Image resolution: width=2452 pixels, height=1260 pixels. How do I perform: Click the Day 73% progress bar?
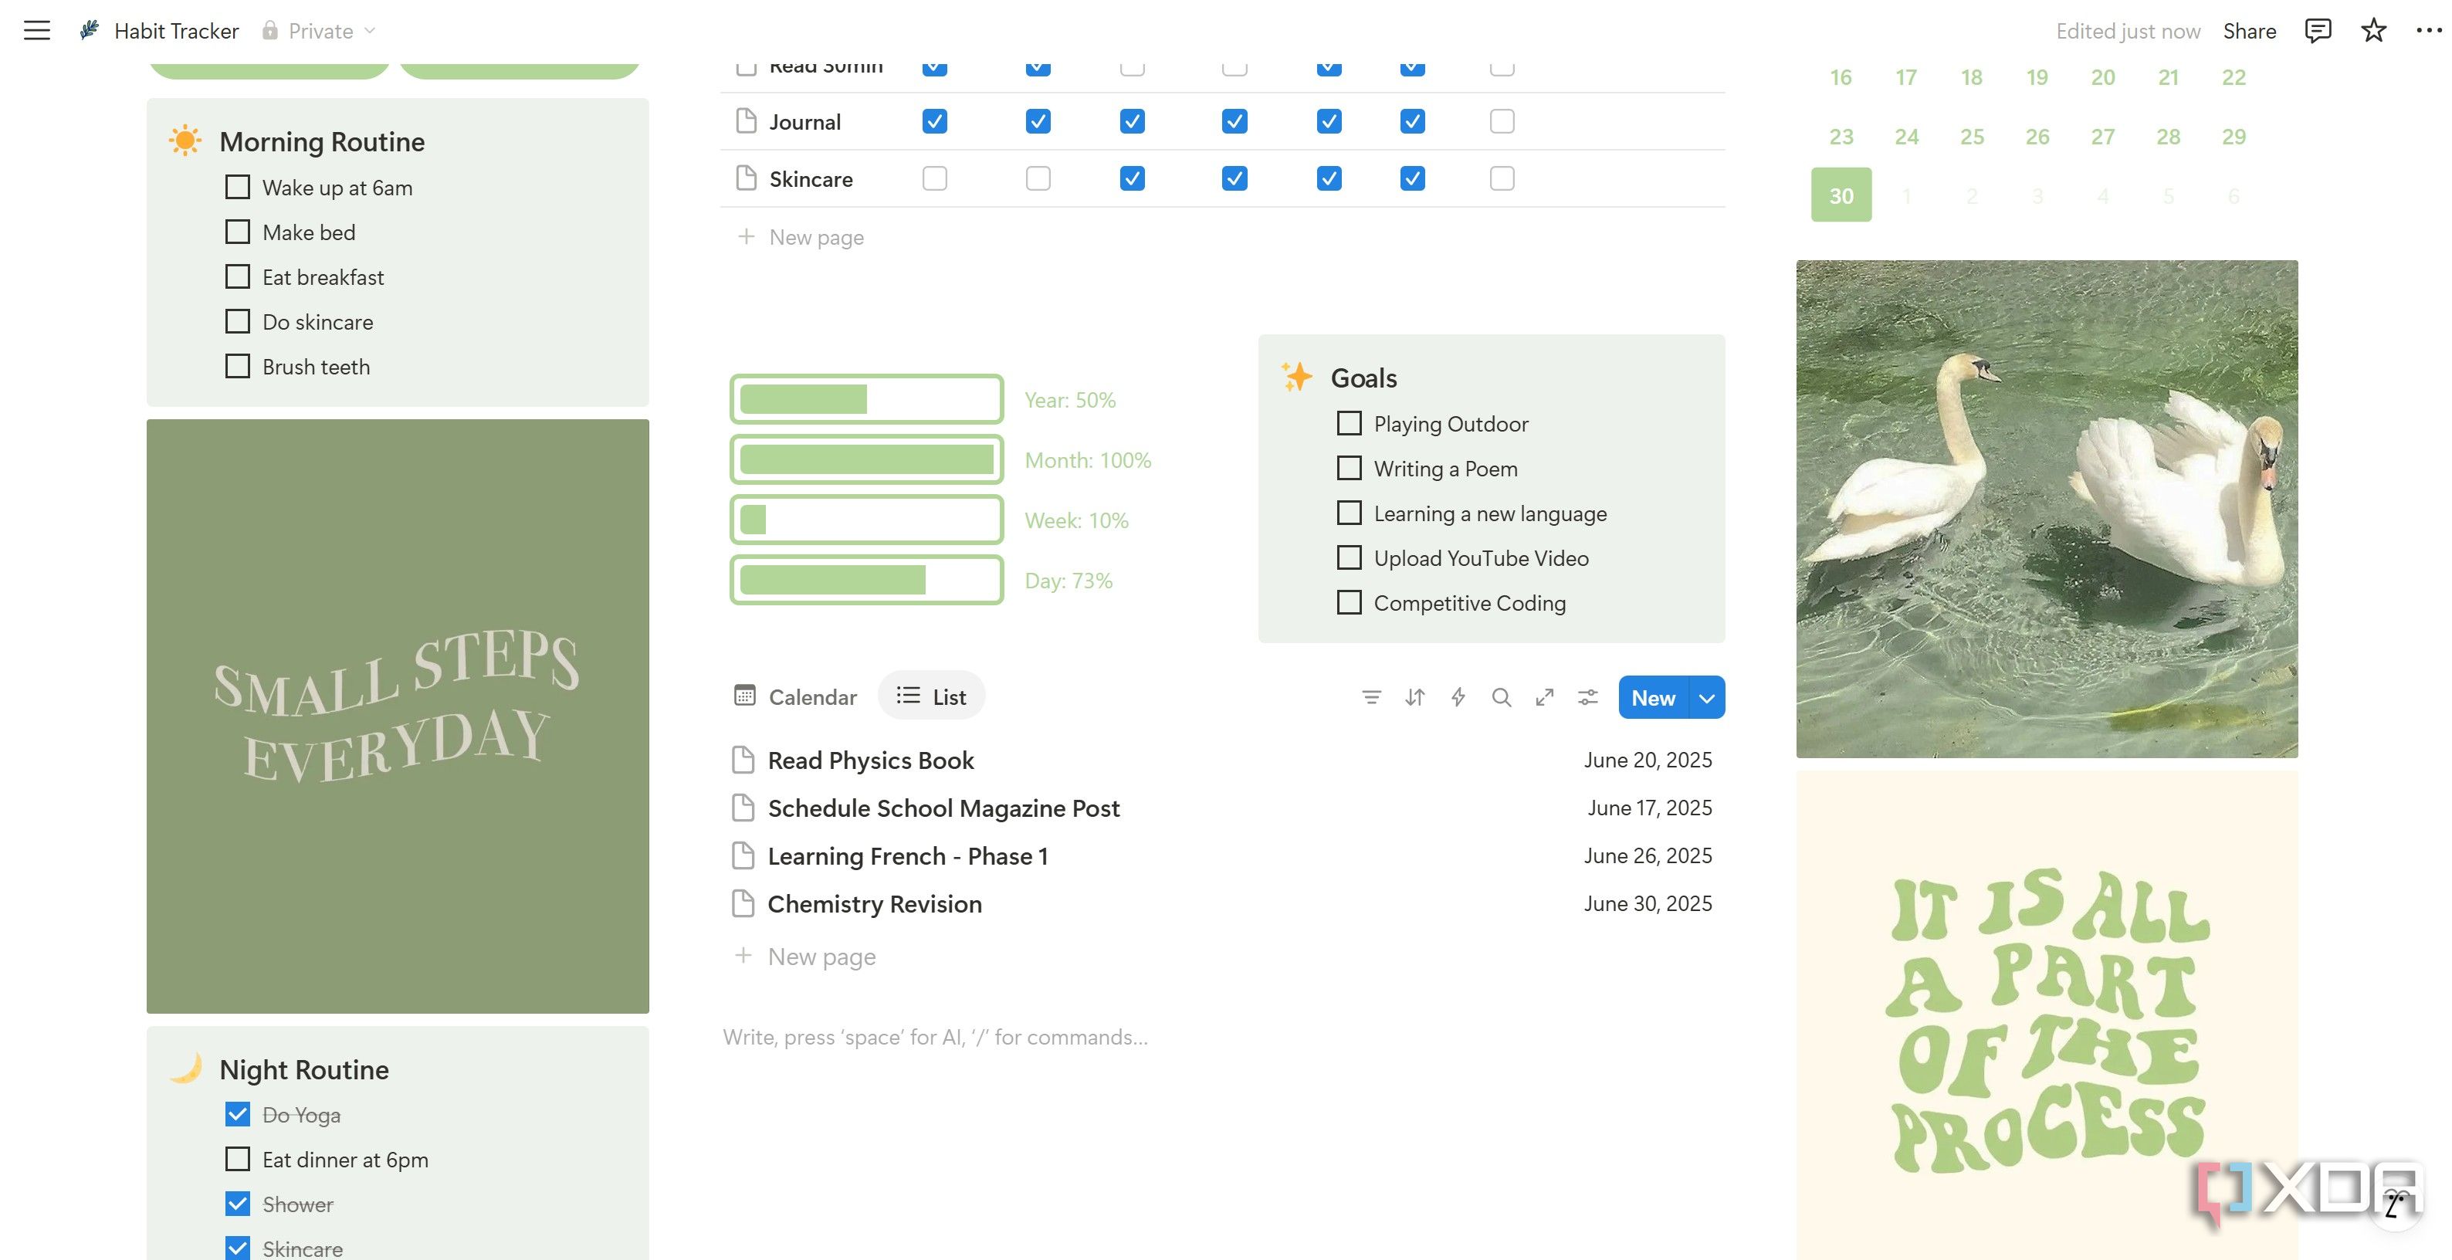[866, 580]
